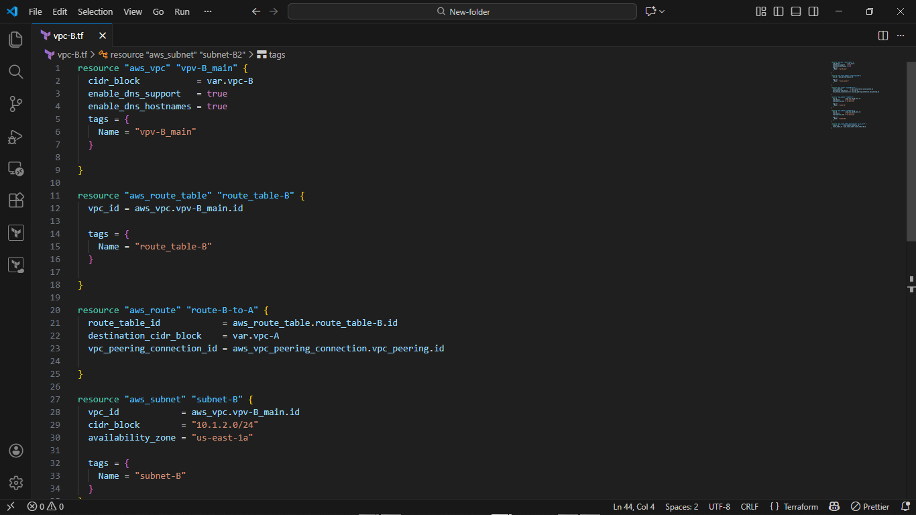Open the breadcrumb dropdown for tags

coord(276,54)
